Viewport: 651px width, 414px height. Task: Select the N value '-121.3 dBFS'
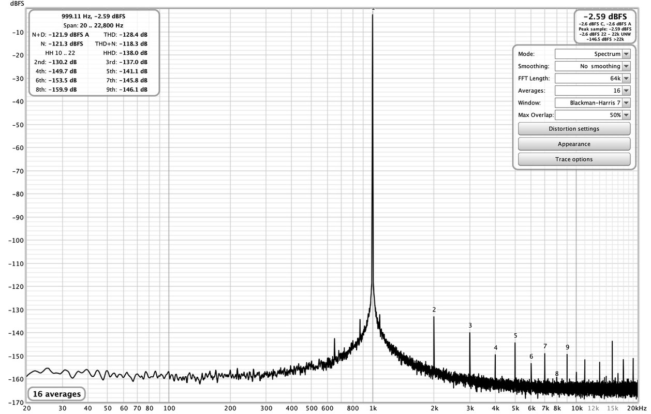[66, 44]
